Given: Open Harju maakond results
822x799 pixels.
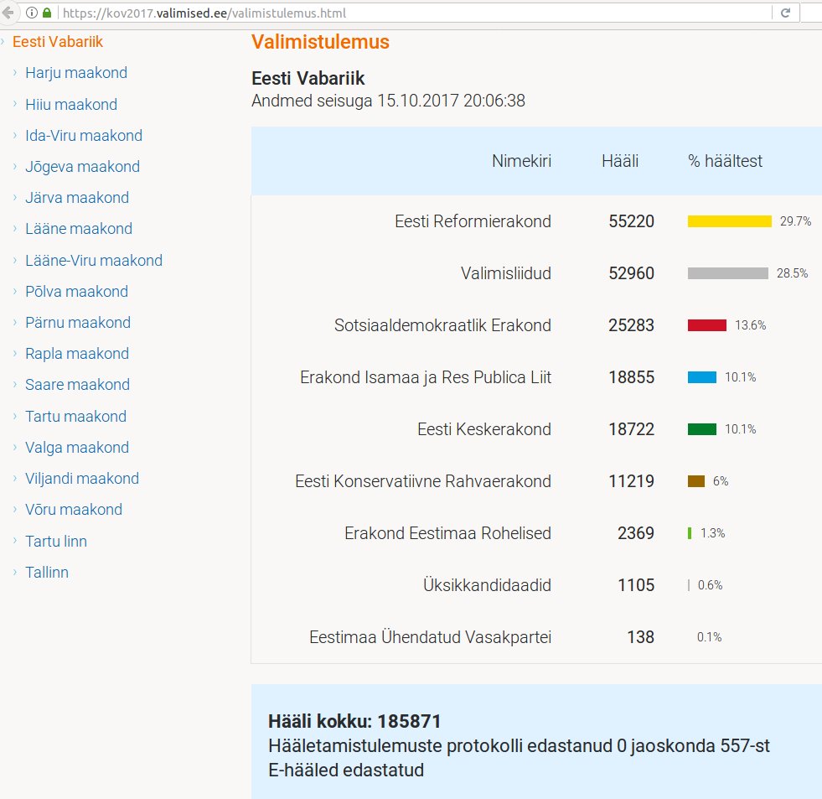Looking at the screenshot, I should coord(76,73).
